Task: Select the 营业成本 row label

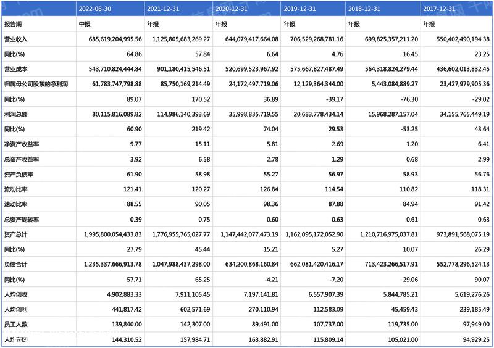Action: [x=16, y=69]
